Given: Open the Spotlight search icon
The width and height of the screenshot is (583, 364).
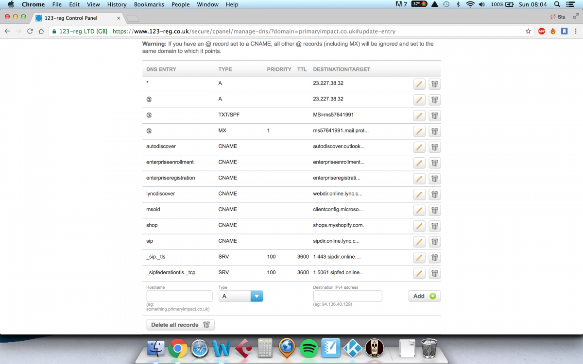Looking at the screenshot, I should coord(557,4).
